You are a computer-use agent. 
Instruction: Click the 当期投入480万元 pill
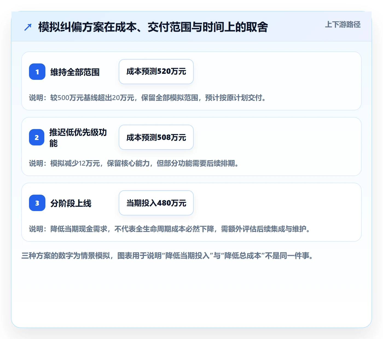[x=156, y=203]
